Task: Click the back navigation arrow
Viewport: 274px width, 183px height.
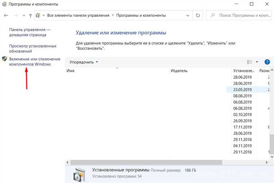Action: (x=6, y=16)
